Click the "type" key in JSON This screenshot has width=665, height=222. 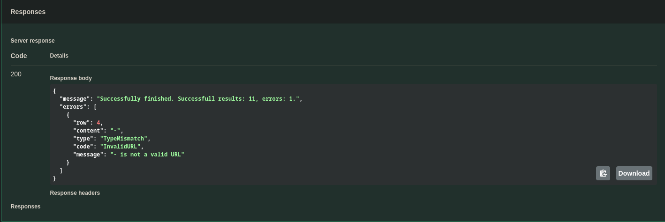[x=83, y=139]
